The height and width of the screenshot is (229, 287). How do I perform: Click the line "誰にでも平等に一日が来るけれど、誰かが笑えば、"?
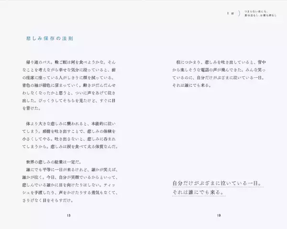(72, 170)
